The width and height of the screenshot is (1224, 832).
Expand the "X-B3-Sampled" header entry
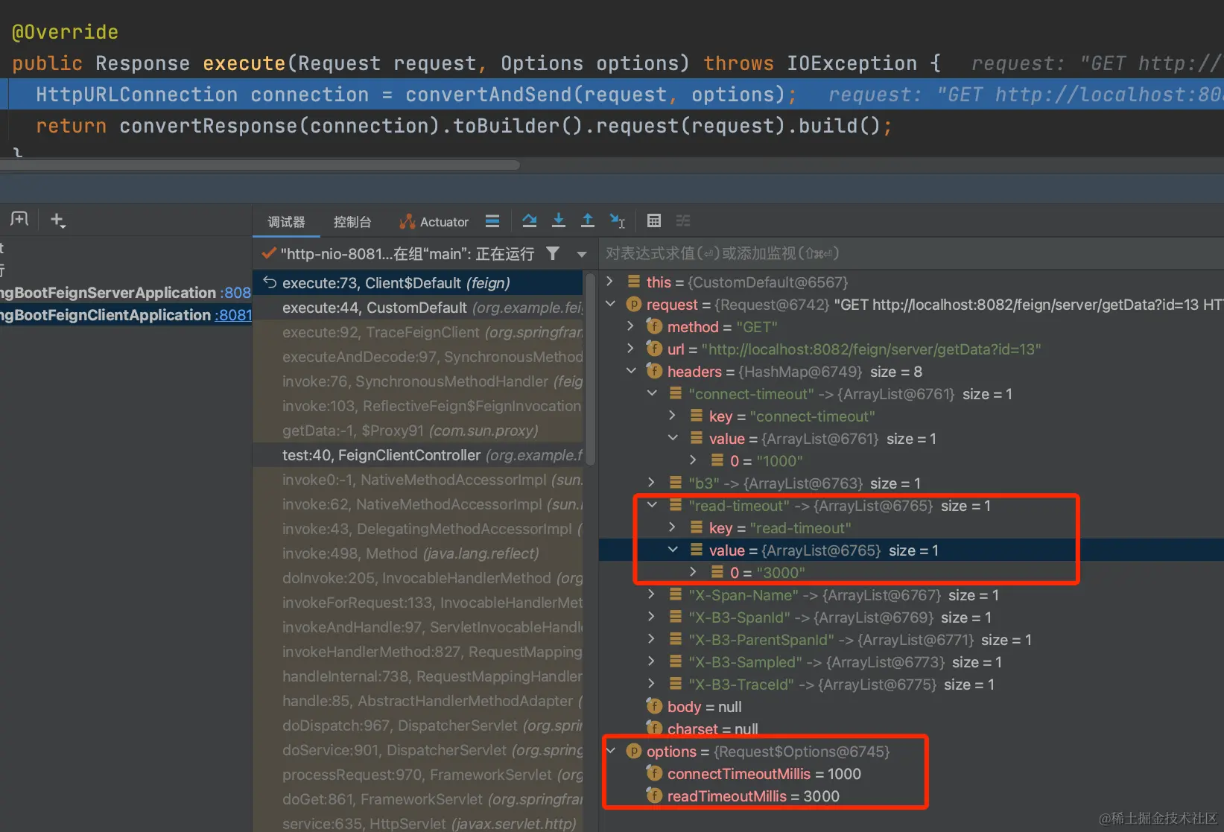[652, 661]
